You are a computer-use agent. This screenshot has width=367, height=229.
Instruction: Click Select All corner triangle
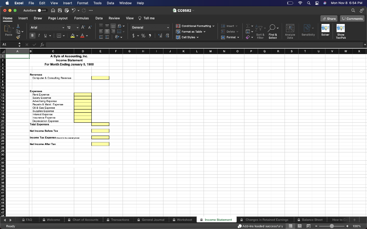(3, 52)
